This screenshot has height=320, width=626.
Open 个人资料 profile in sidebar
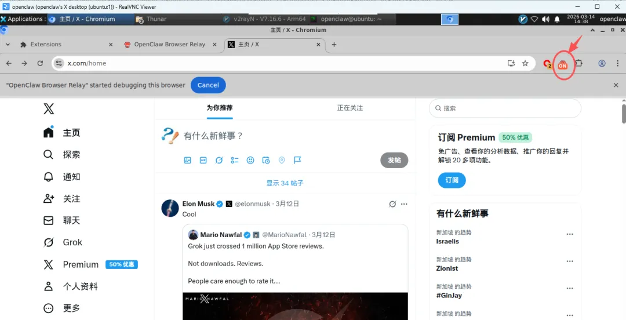point(70,286)
